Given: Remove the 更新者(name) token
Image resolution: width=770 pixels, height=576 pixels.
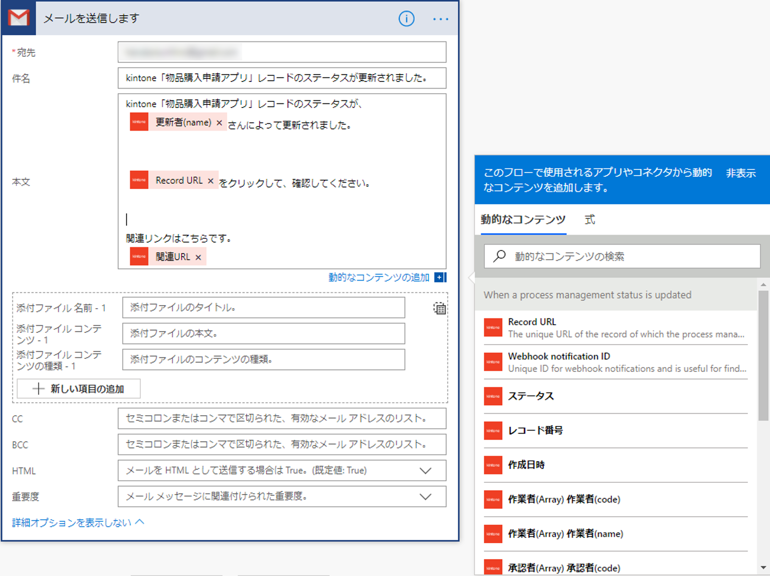Looking at the screenshot, I should (x=219, y=123).
